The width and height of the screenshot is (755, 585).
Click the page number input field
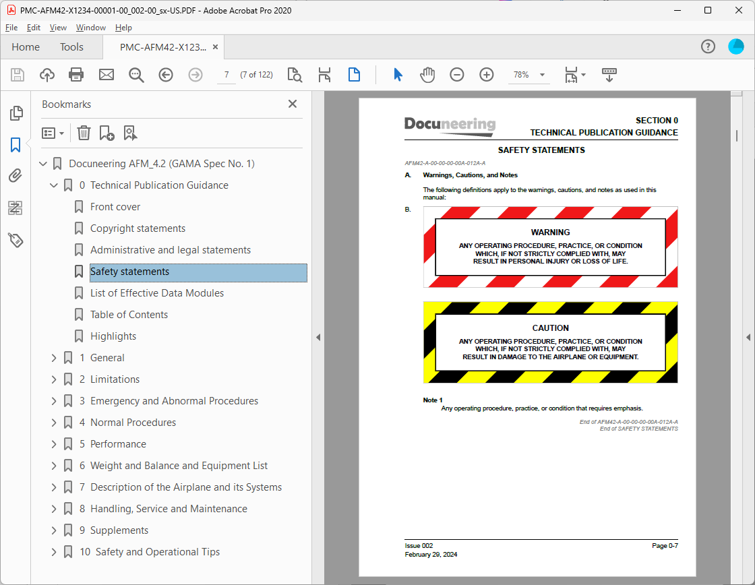pyautogui.click(x=227, y=75)
